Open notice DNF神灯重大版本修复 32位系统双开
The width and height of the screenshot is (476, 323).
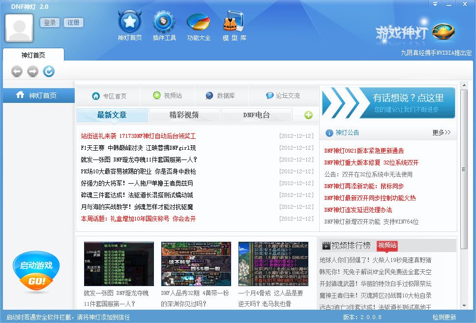coord(371,162)
